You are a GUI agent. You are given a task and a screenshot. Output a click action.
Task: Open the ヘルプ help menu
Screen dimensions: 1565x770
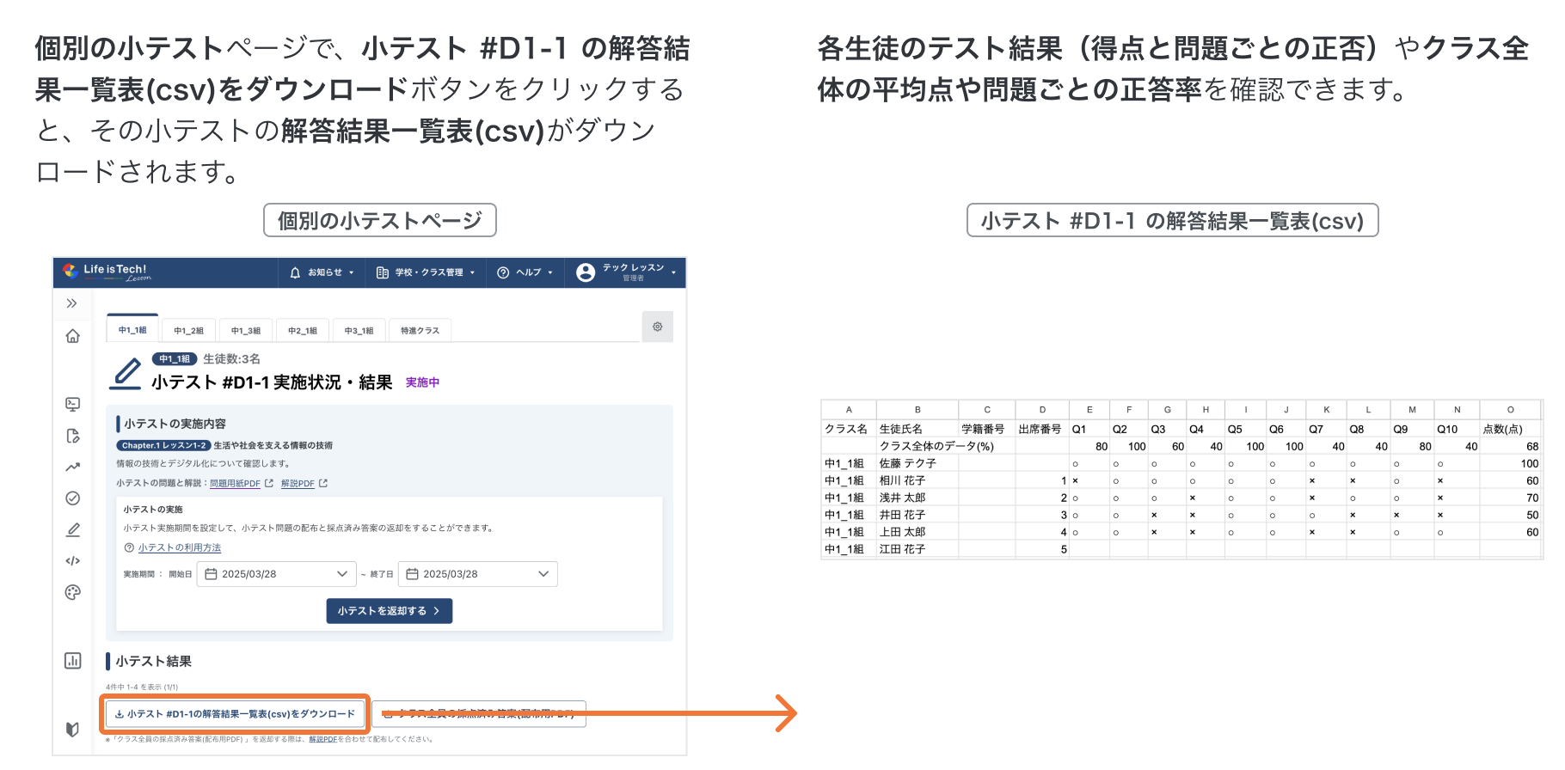point(525,272)
